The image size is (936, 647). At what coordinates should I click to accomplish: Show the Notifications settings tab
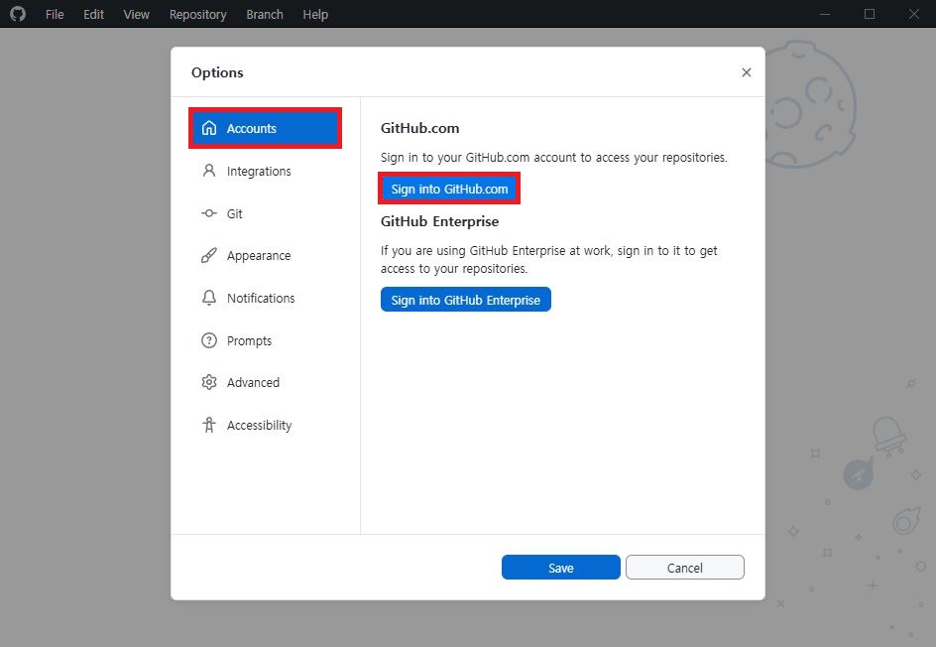point(265,298)
